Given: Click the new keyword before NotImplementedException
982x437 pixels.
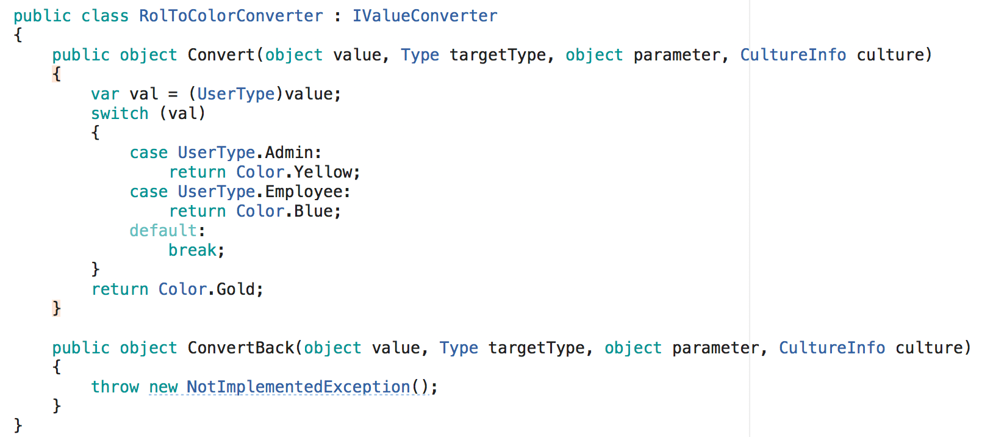Looking at the screenshot, I should 163,387.
